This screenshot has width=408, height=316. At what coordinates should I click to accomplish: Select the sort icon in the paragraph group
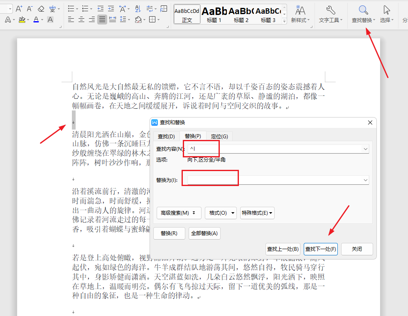(138, 8)
